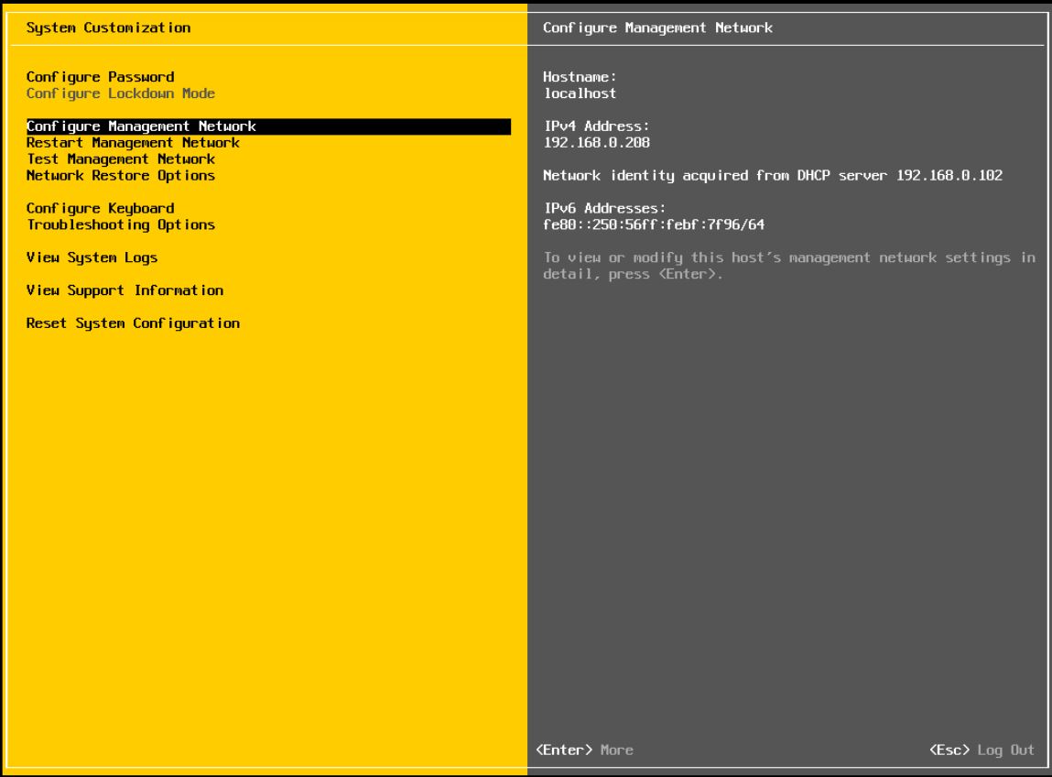Click the Esc Log Out hint
This screenshot has width=1052, height=777.
pos(982,750)
